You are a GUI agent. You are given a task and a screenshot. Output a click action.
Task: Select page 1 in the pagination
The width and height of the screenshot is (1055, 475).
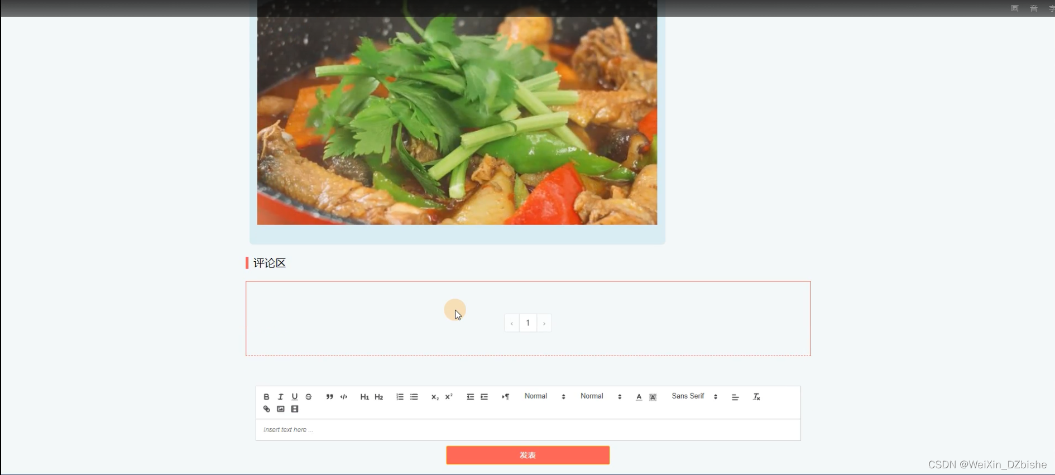click(528, 323)
